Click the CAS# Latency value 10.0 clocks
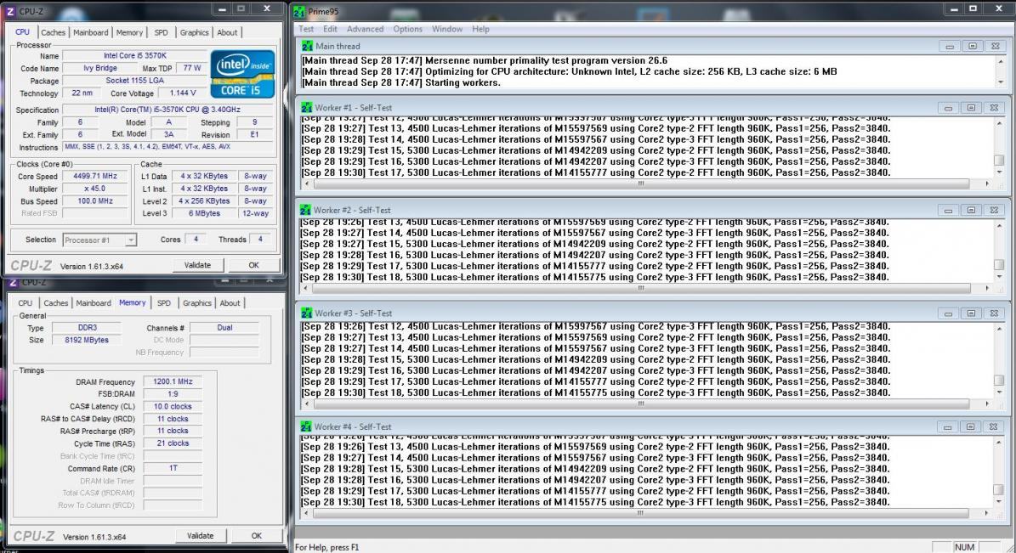The height and width of the screenshot is (553, 1016). [x=173, y=407]
